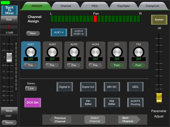Toggle AUX1 Pre button
Viewport: 170px width, 127px height.
[30, 65]
